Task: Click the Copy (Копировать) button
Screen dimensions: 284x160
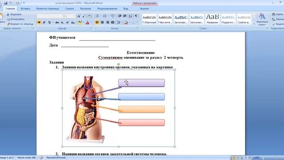Action: pos(16,19)
